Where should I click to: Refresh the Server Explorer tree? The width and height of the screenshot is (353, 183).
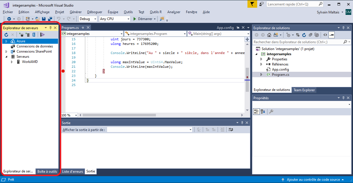tap(6, 35)
